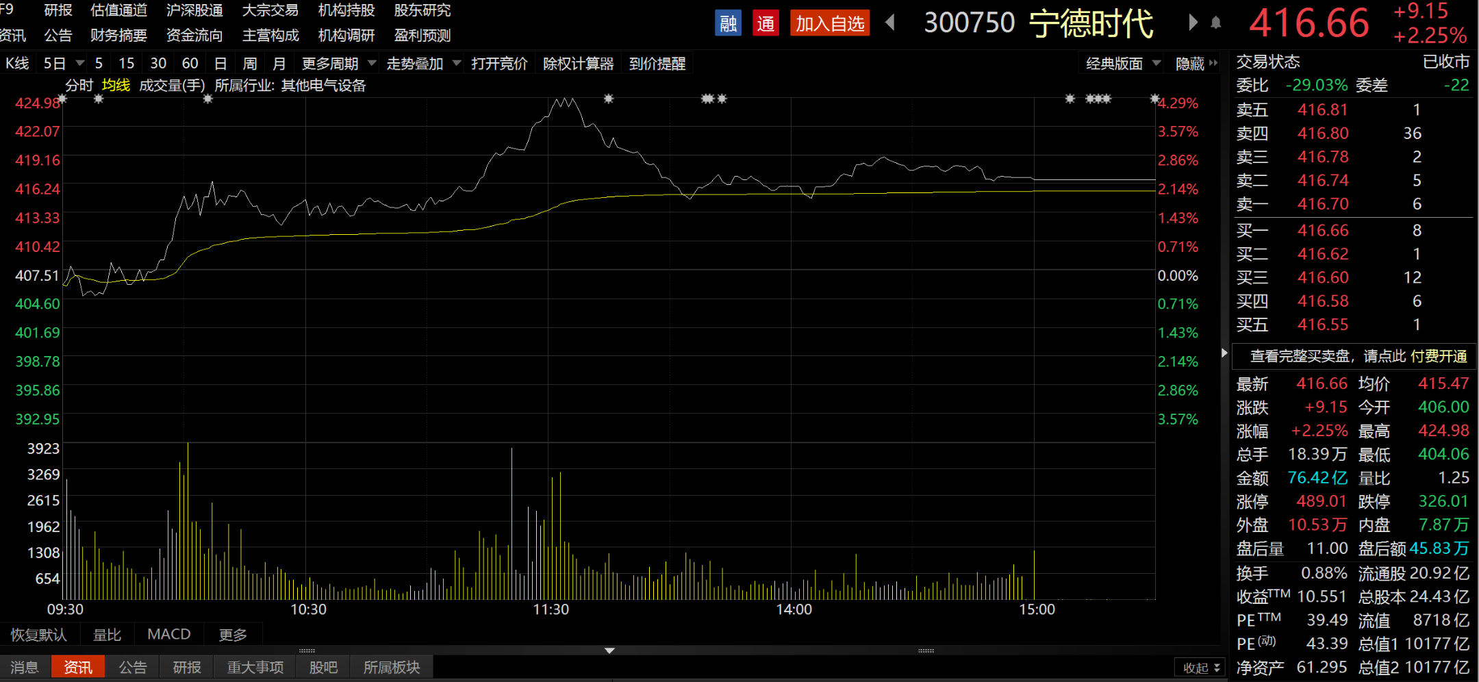Select the 15-minute period button
The height and width of the screenshot is (682, 1479).
point(127,64)
